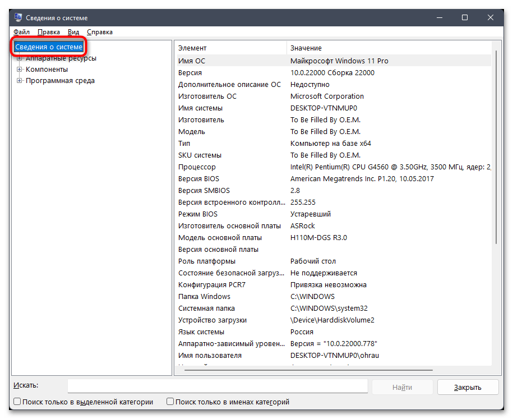Enable Поиск только в именах категорий
513x419 pixels.
[170, 401]
